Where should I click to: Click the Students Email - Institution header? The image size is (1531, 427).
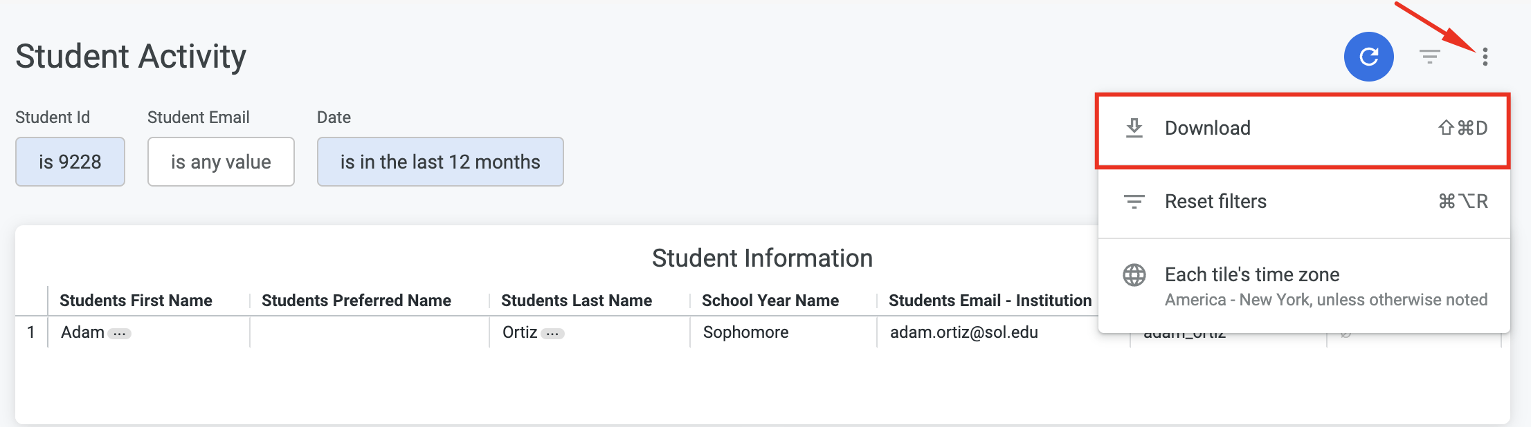[990, 301]
